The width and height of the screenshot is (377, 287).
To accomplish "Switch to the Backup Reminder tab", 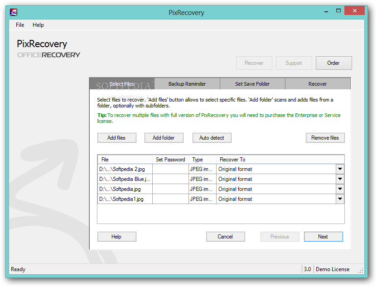I will point(187,84).
